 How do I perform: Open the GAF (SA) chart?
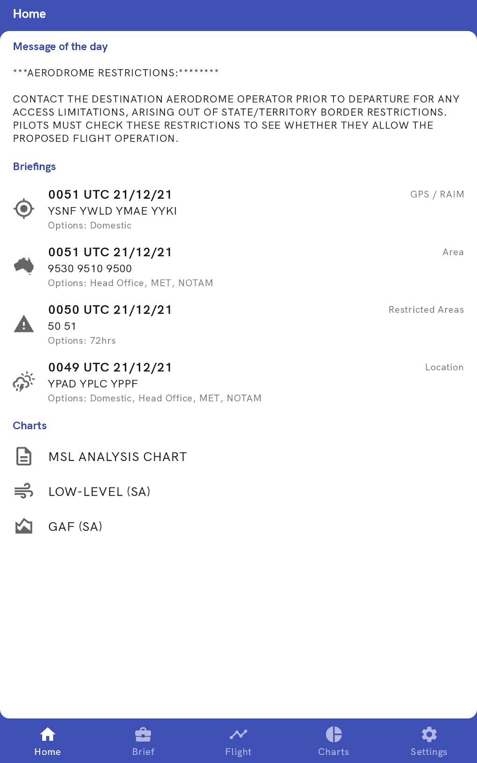click(x=75, y=527)
